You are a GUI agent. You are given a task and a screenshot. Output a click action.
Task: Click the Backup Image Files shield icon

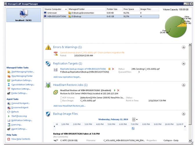(x=48, y=114)
